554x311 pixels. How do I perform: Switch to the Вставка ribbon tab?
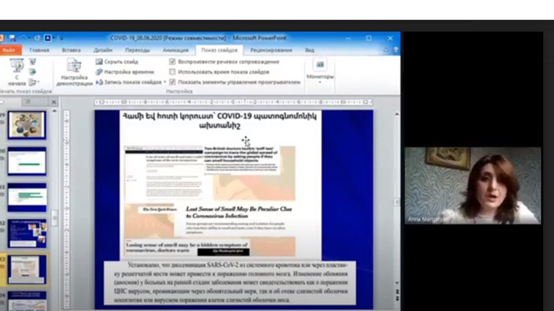tap(72, 50)
